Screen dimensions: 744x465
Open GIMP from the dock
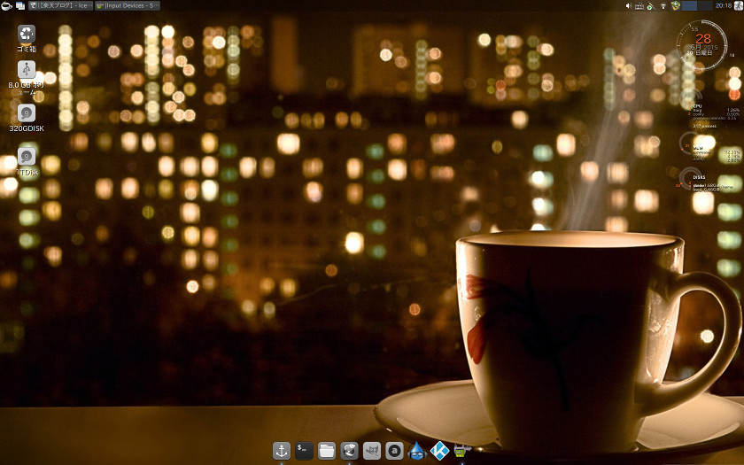click(372, 451)
